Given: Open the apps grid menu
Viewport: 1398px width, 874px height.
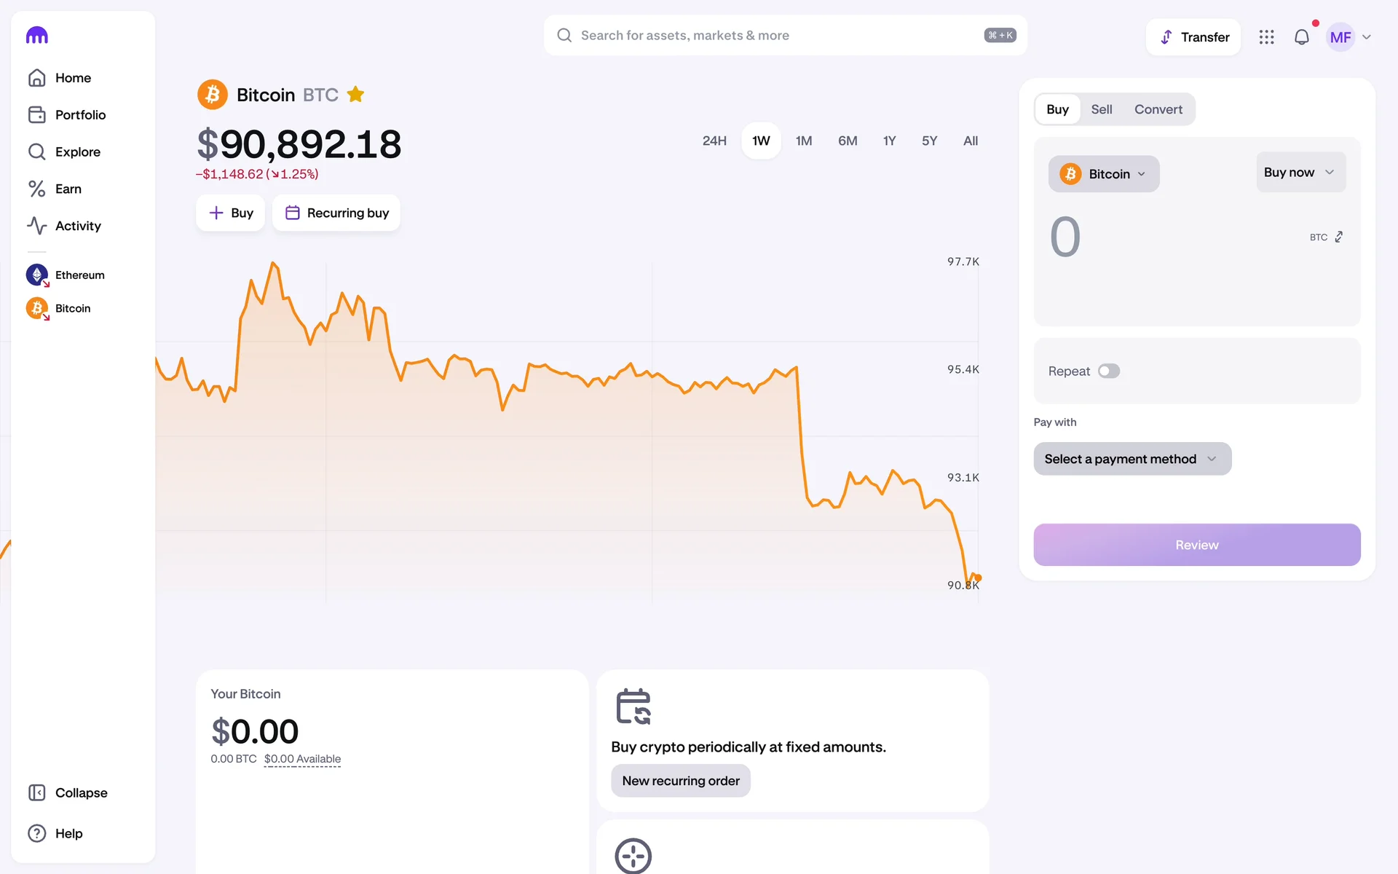Looking at the screenshot, I should 1266,37.
